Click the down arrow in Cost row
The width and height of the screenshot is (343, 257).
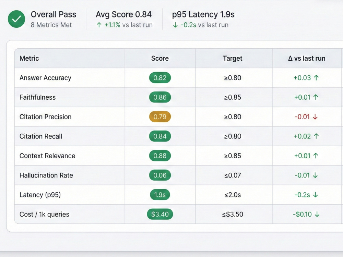click(x=317, y=215)
